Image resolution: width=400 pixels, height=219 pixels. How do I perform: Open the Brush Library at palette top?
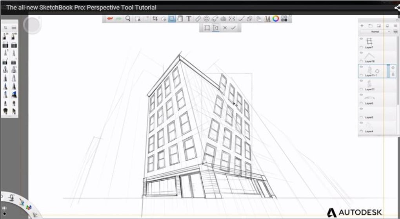coord(14,28)
